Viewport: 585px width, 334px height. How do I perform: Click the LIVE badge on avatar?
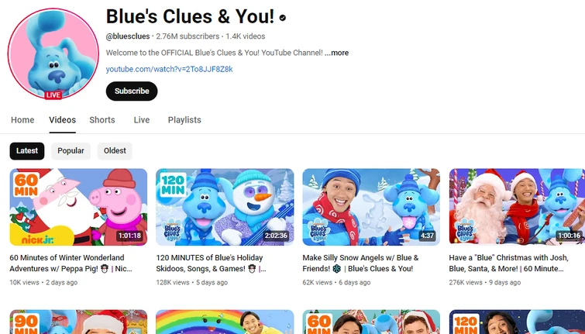(53, 95)
